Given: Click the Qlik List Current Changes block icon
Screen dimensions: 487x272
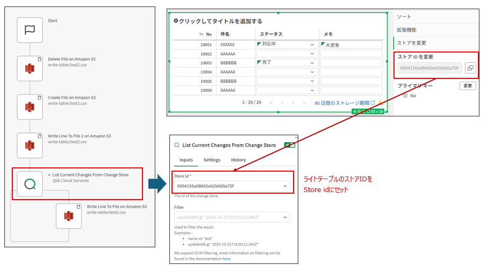Looking at the screenshot, I should tap(30, 184).
